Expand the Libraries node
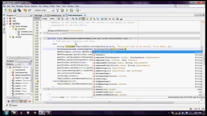207x116 pixels. 10,37
